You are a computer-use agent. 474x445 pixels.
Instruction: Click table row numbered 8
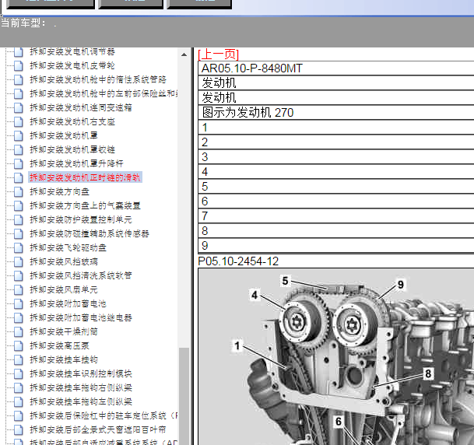click(x=336, y=231)
